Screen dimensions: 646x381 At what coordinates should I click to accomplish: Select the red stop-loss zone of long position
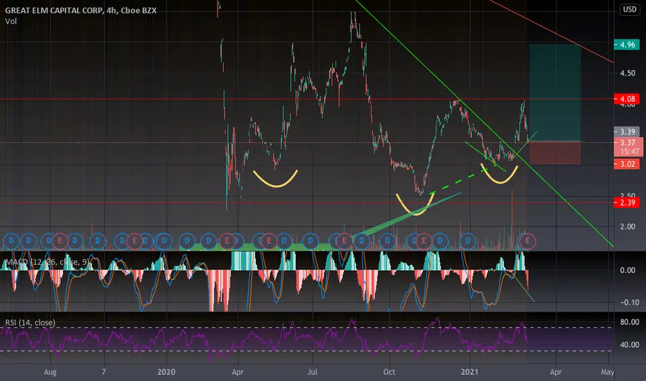pyautogui.click(x=555, y=153)
